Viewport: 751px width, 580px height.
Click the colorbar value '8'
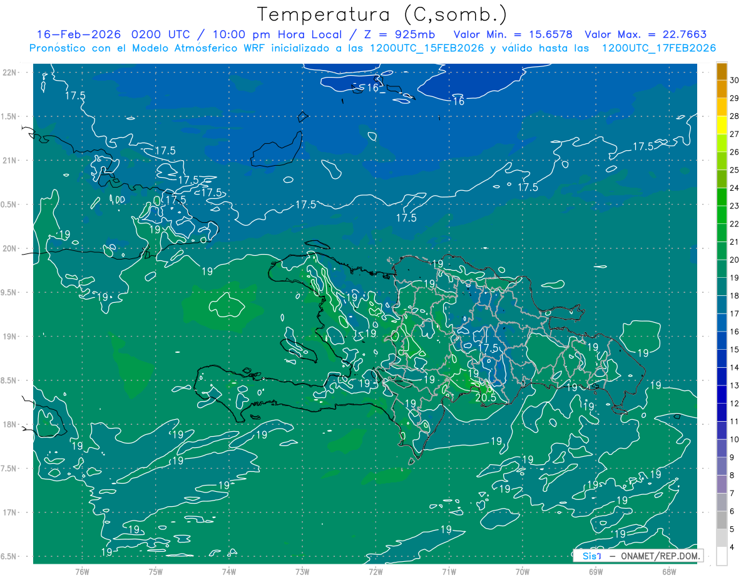pyautogui.click(x=732, y=476)
